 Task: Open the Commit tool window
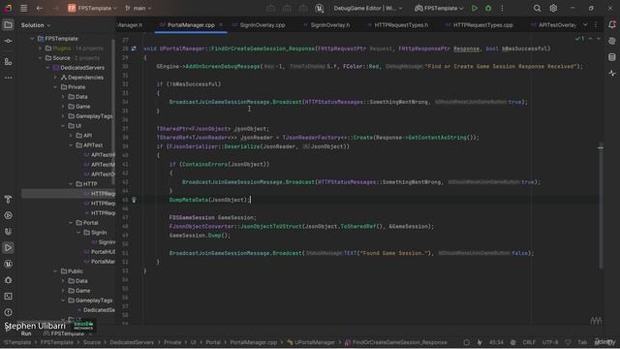(8, 41)
